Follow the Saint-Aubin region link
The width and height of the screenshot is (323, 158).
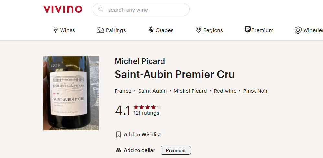152,91
